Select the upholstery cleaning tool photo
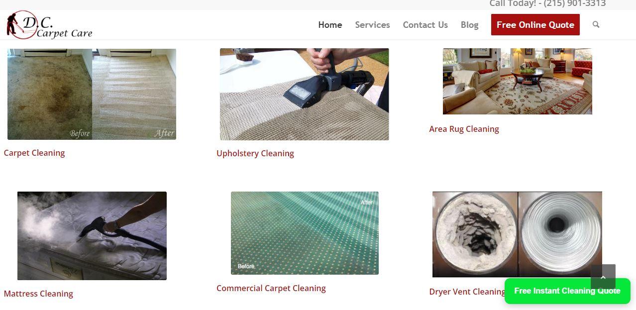The image size is (636, 310). [304, 94]
